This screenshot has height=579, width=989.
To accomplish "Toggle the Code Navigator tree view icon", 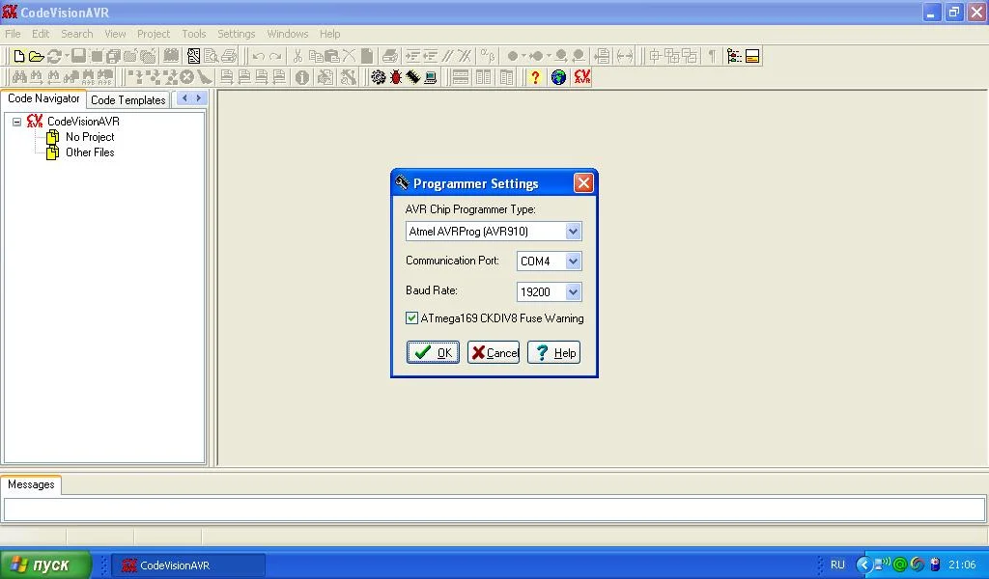I will pos(734,57).
